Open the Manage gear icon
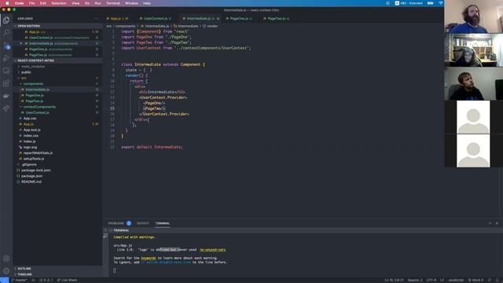Screen dimensions: 503x283 [6, 271]
